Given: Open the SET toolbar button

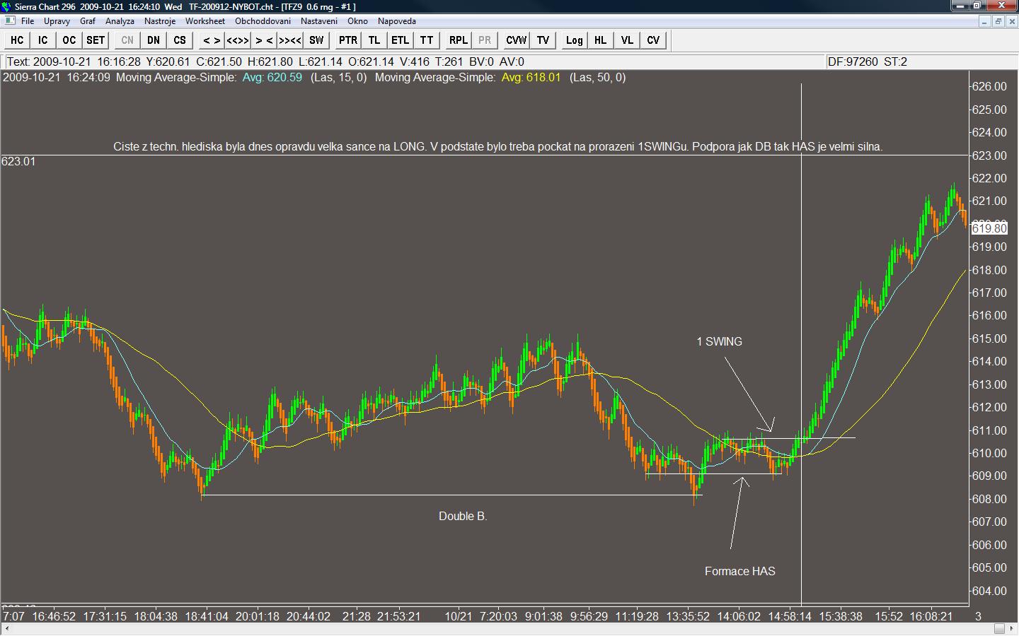Looking at the screenshot, I should pos(96,40).
